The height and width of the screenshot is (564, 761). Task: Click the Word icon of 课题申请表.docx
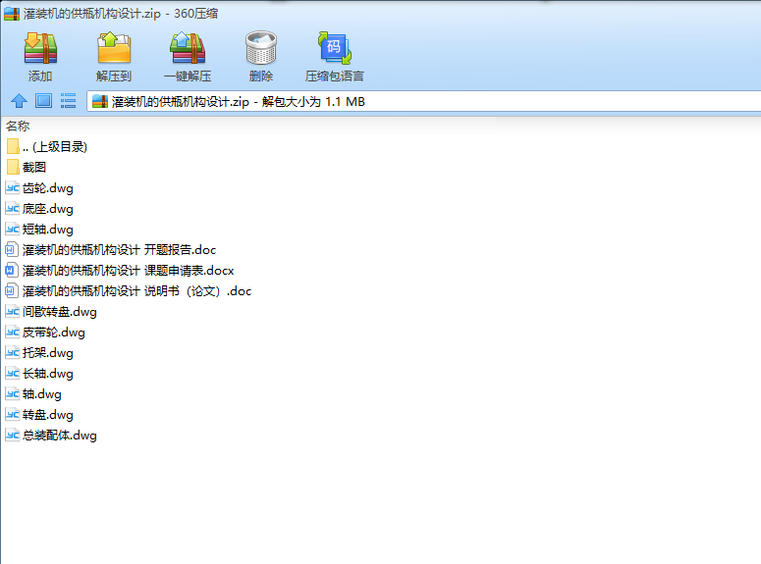(x=11, y=271)
